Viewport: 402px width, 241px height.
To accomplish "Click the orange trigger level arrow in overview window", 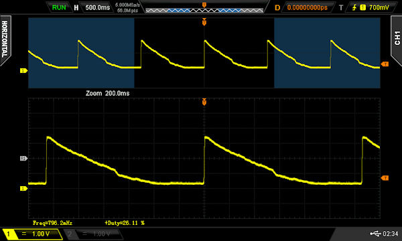I will 385,64.
